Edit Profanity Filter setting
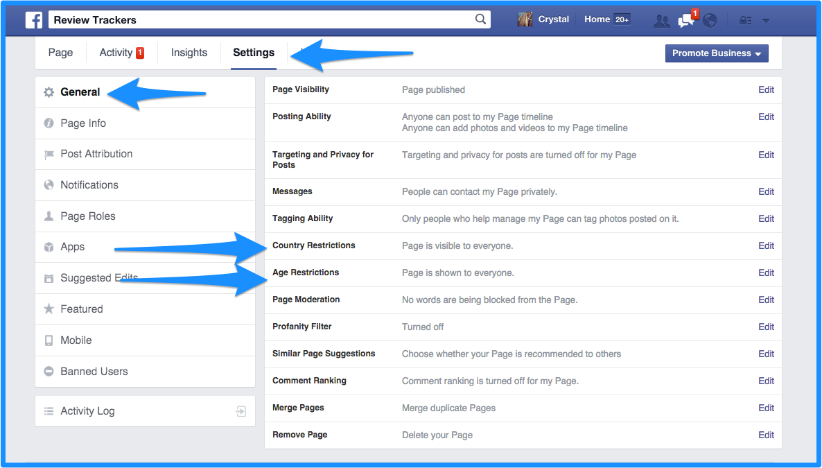This screenshot has width=822, height=468. 766,327
